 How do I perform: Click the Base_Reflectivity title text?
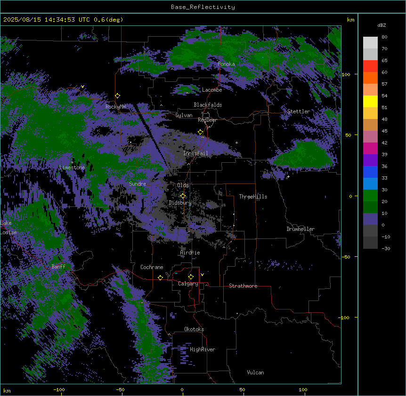point(203,7)
